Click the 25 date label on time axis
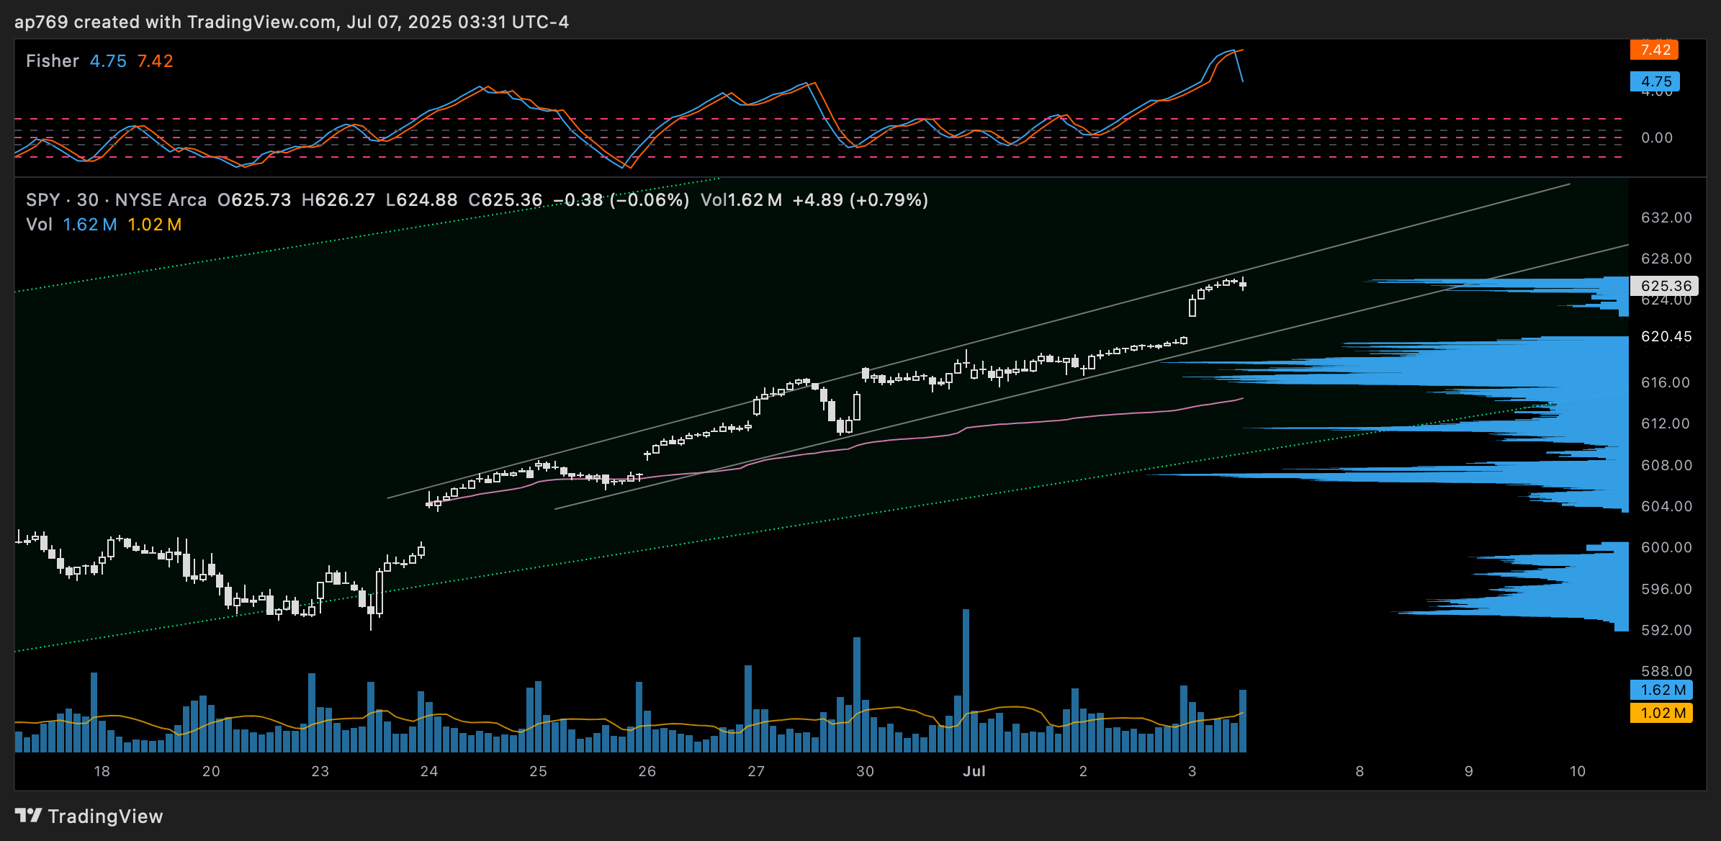The width and height of the screenshot is (1721, 841). coord(539,771)
